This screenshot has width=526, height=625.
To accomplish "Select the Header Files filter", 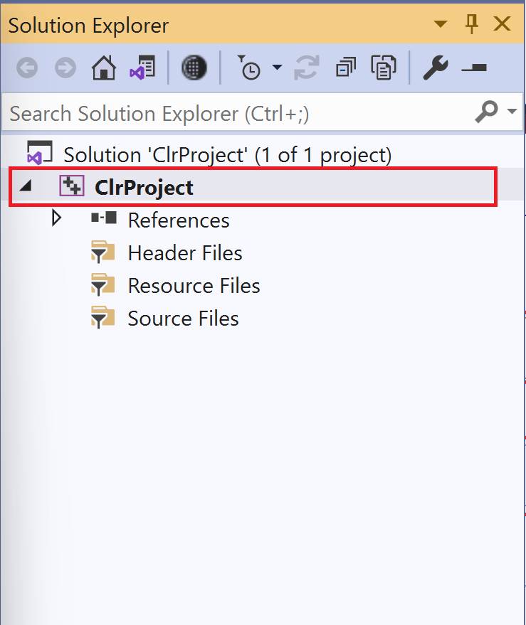I will 184,253.
